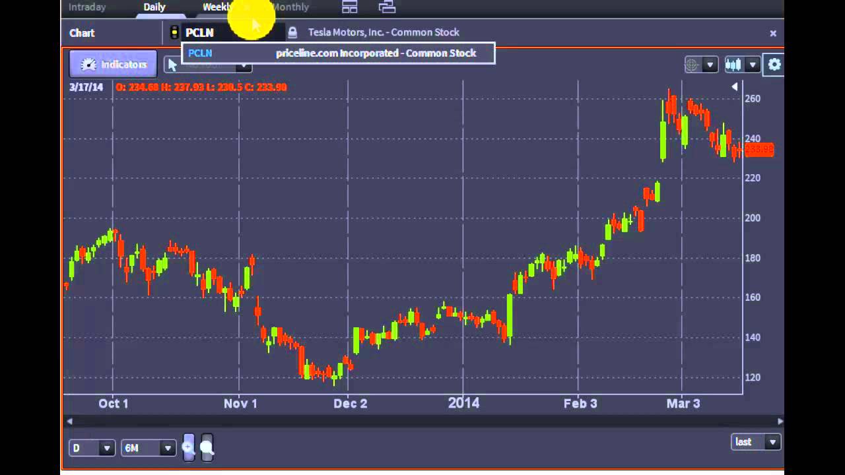Viewport: 845px width, 475px height.
Task: Open the Indicators panel
Action: [114, 65]
